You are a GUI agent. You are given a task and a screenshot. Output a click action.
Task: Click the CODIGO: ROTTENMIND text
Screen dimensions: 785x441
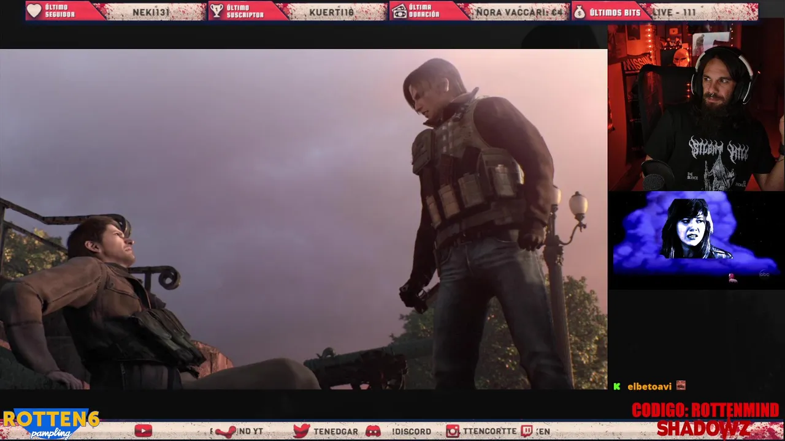coord(705,410)
